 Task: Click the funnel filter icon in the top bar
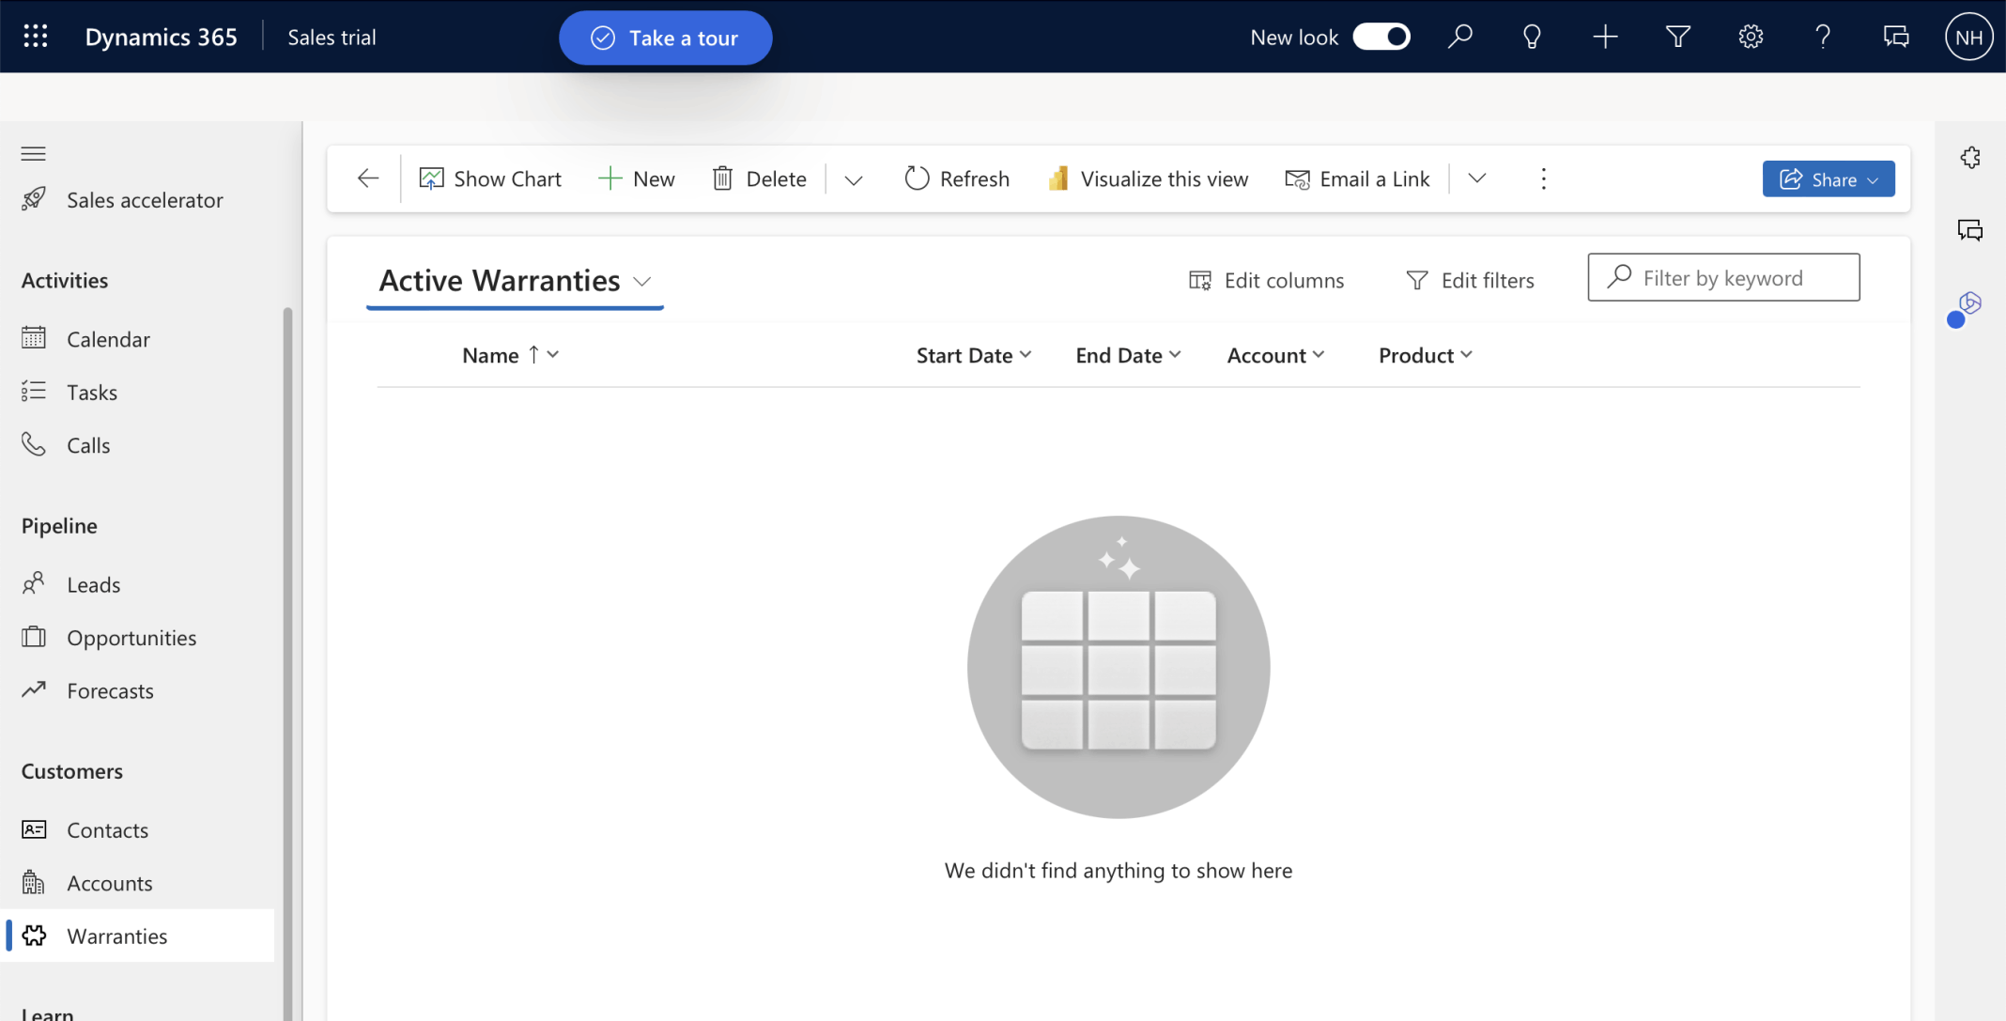[1677, 37]
